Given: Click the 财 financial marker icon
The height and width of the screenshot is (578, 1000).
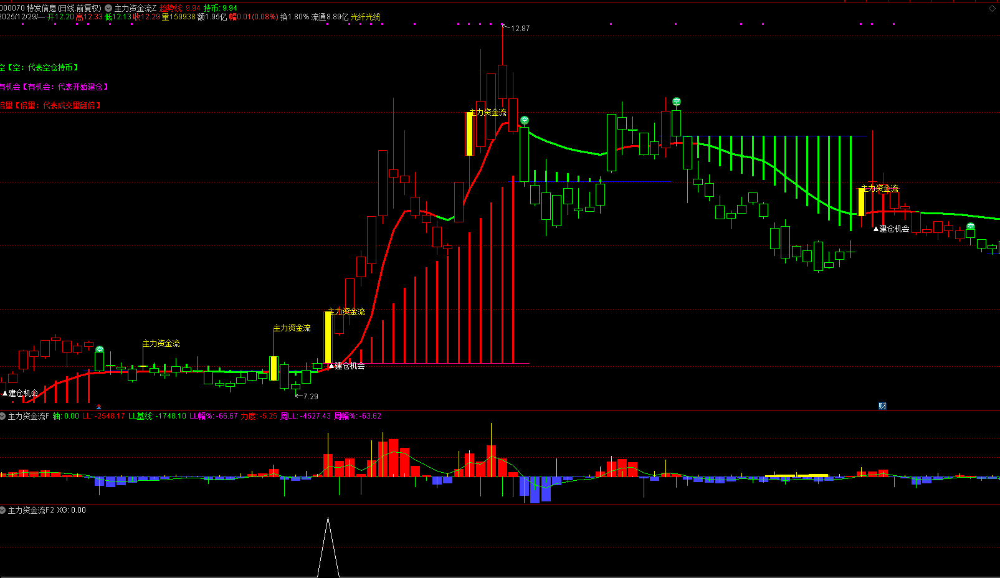Looking at the screenshot, I should (x=882, y=406).
